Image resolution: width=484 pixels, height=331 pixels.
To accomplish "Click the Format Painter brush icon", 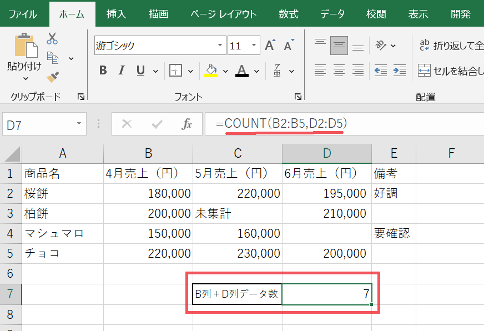I will pyautogui.click(x=53, y=77).
